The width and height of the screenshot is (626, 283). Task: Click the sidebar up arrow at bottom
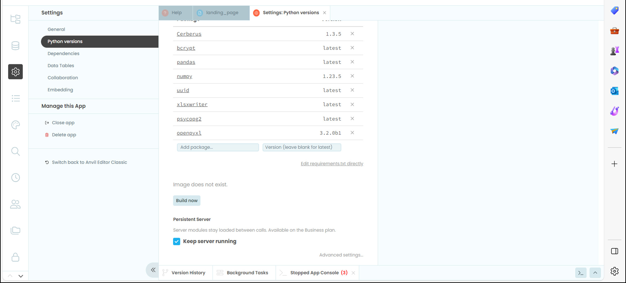(x=10, y=276)
